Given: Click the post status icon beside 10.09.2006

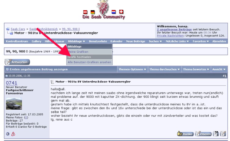Looking at the screenshot, I should 7,76.
